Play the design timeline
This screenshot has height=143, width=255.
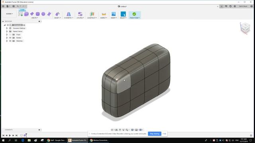tap(10, 135)
